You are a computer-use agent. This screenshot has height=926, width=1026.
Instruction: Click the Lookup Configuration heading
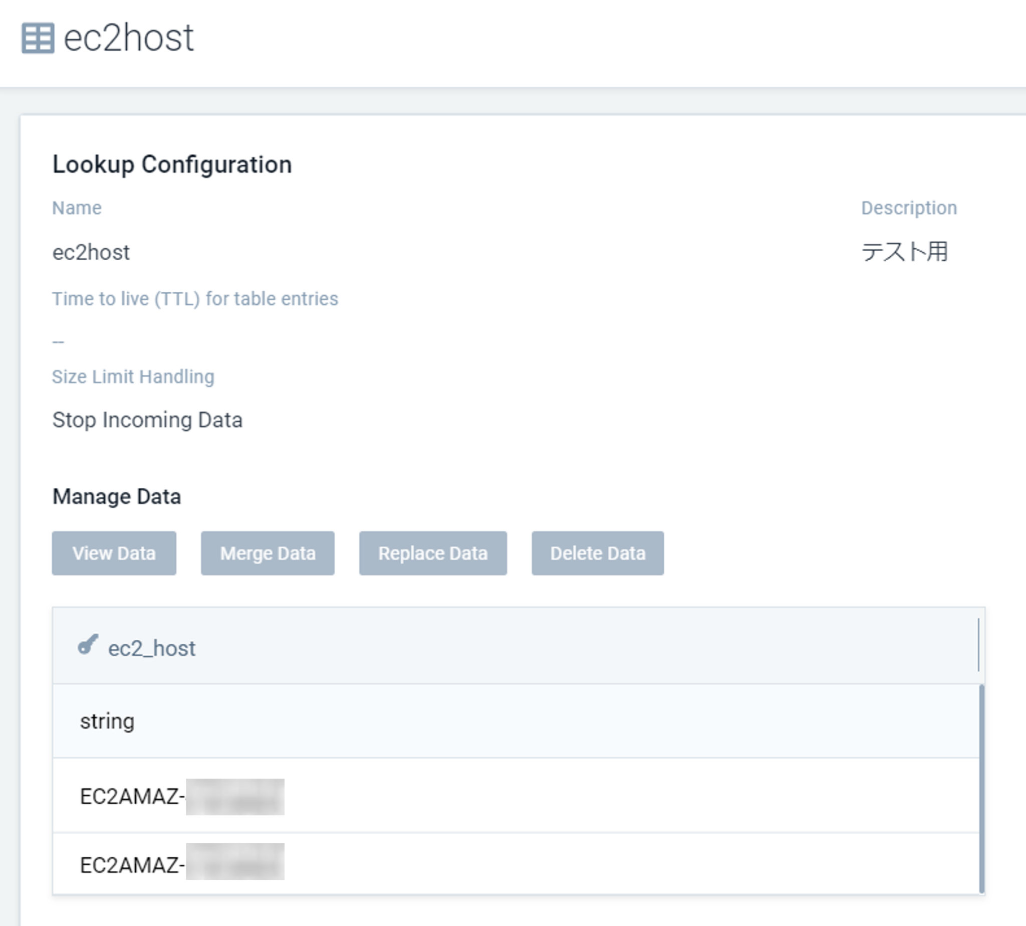tap(173, 163)
